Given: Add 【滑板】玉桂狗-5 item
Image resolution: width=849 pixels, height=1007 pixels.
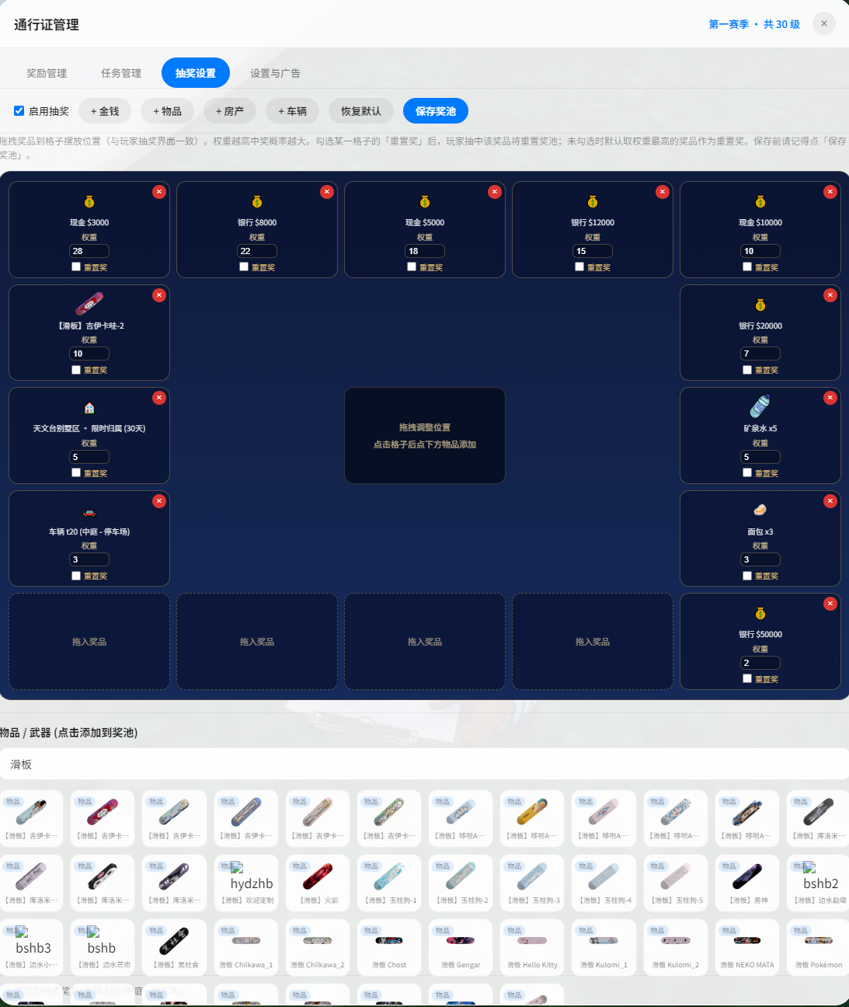Looking at the screenshot, I should tap(674, 884).
